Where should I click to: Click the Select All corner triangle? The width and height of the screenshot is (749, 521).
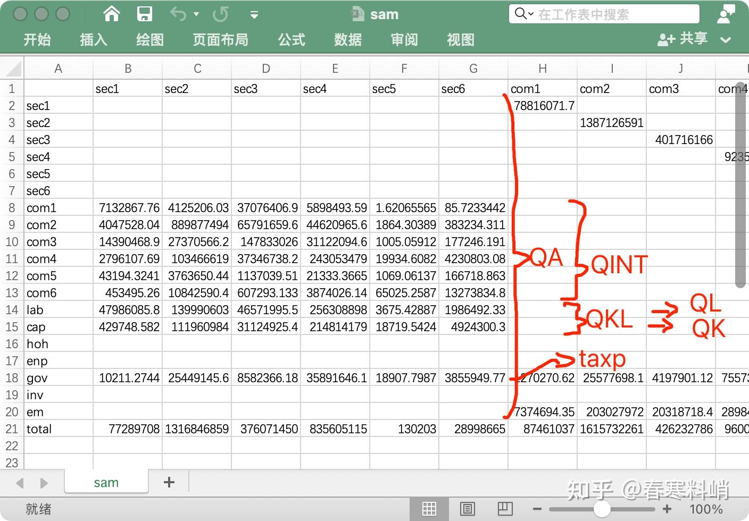click(x=12, y=68)
